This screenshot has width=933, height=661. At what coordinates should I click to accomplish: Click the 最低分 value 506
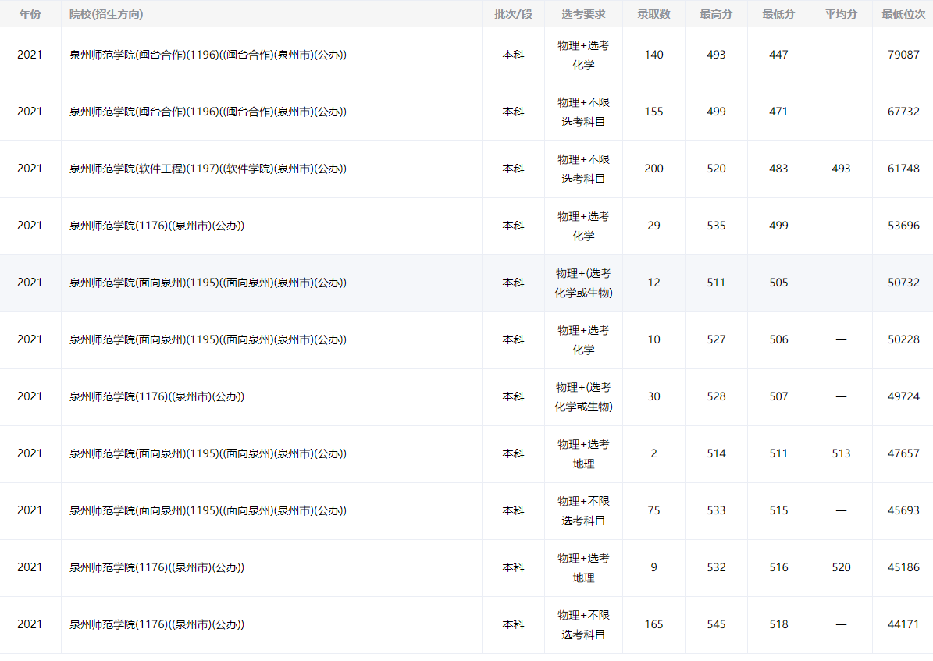click(x=778, y=339)
